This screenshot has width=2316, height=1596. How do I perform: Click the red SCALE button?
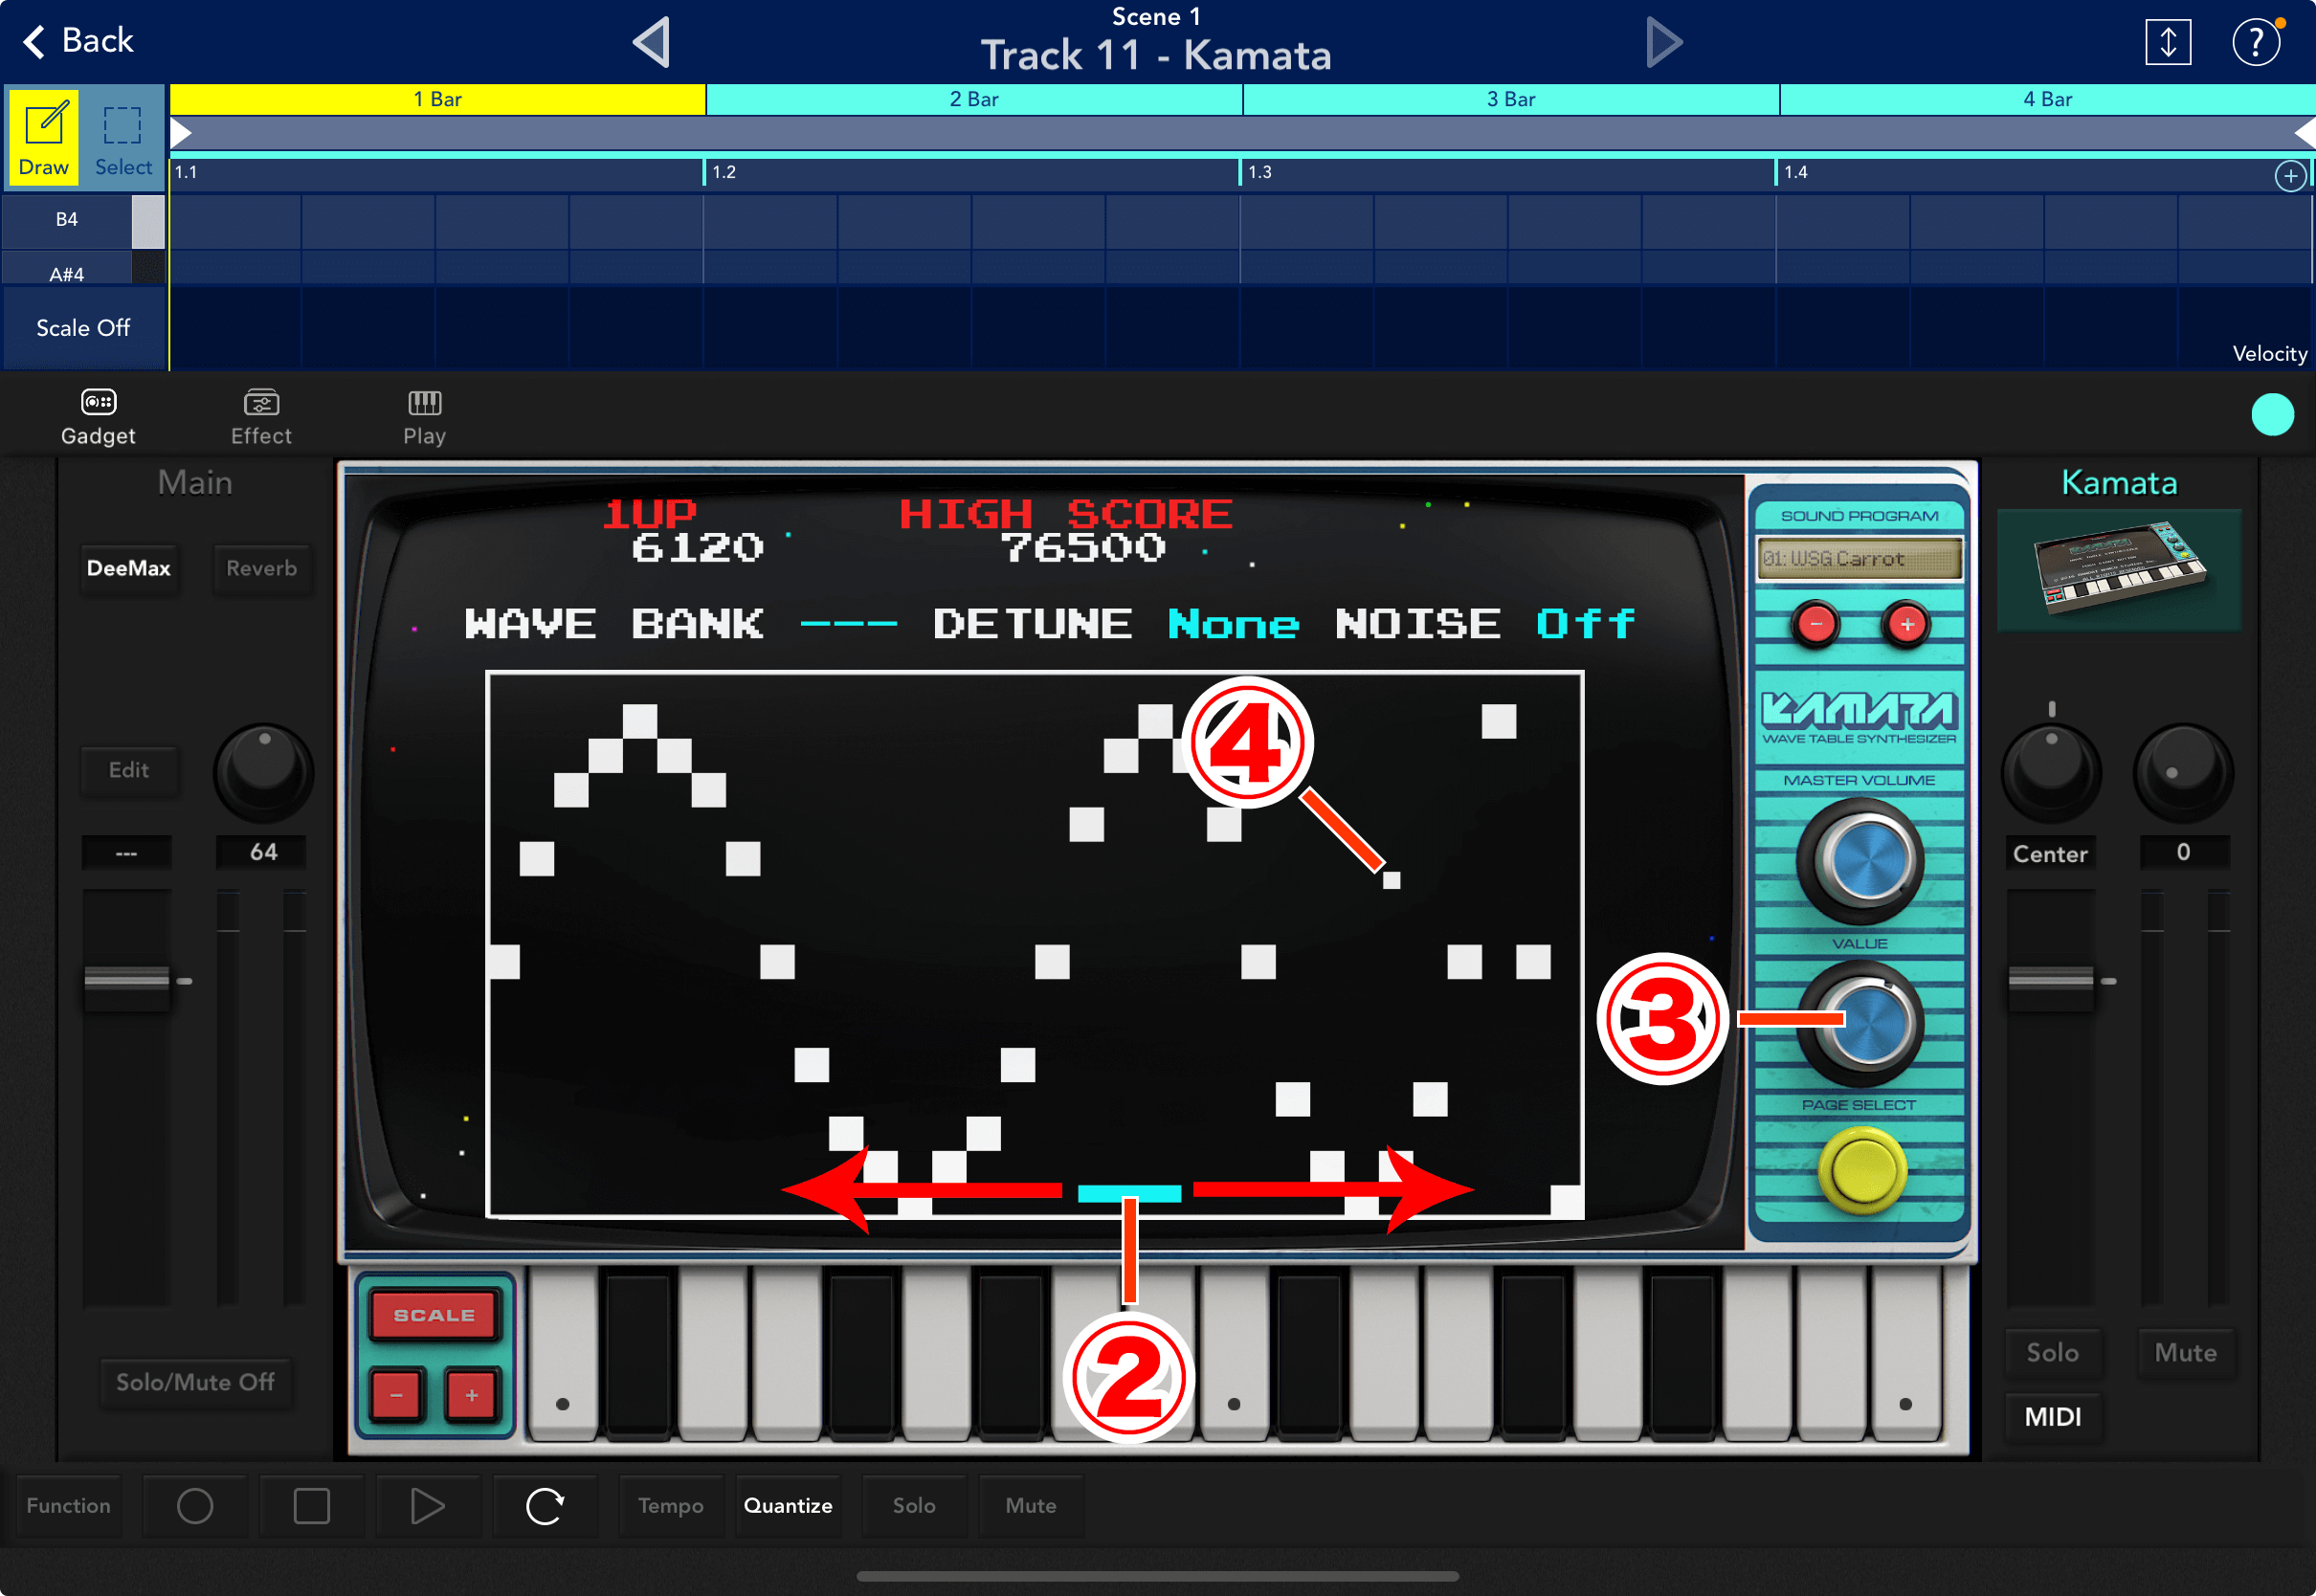tap(434, 1315)
